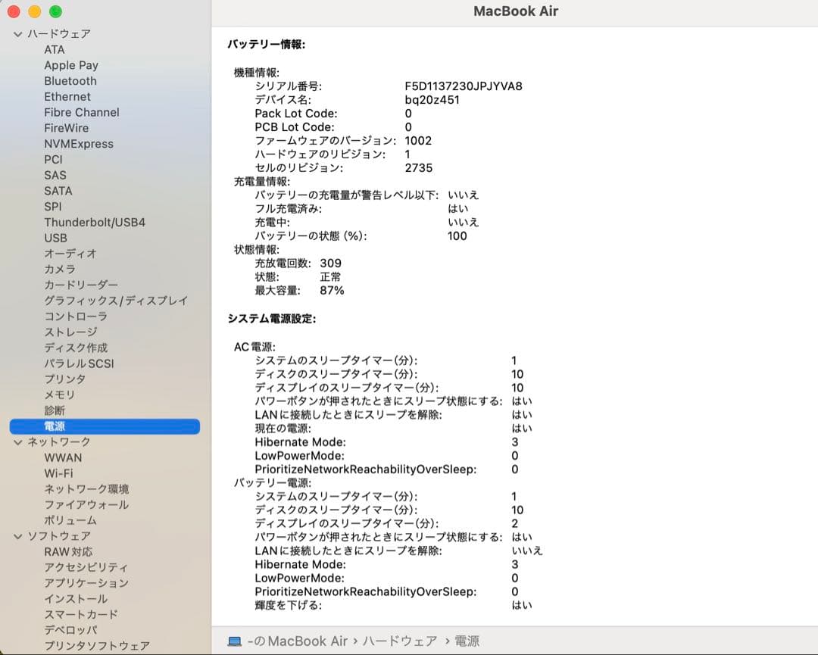This screenshot has height=655, width=818.
Task: Open the Wi-Fi network information
Action: (x=61, y=473)
